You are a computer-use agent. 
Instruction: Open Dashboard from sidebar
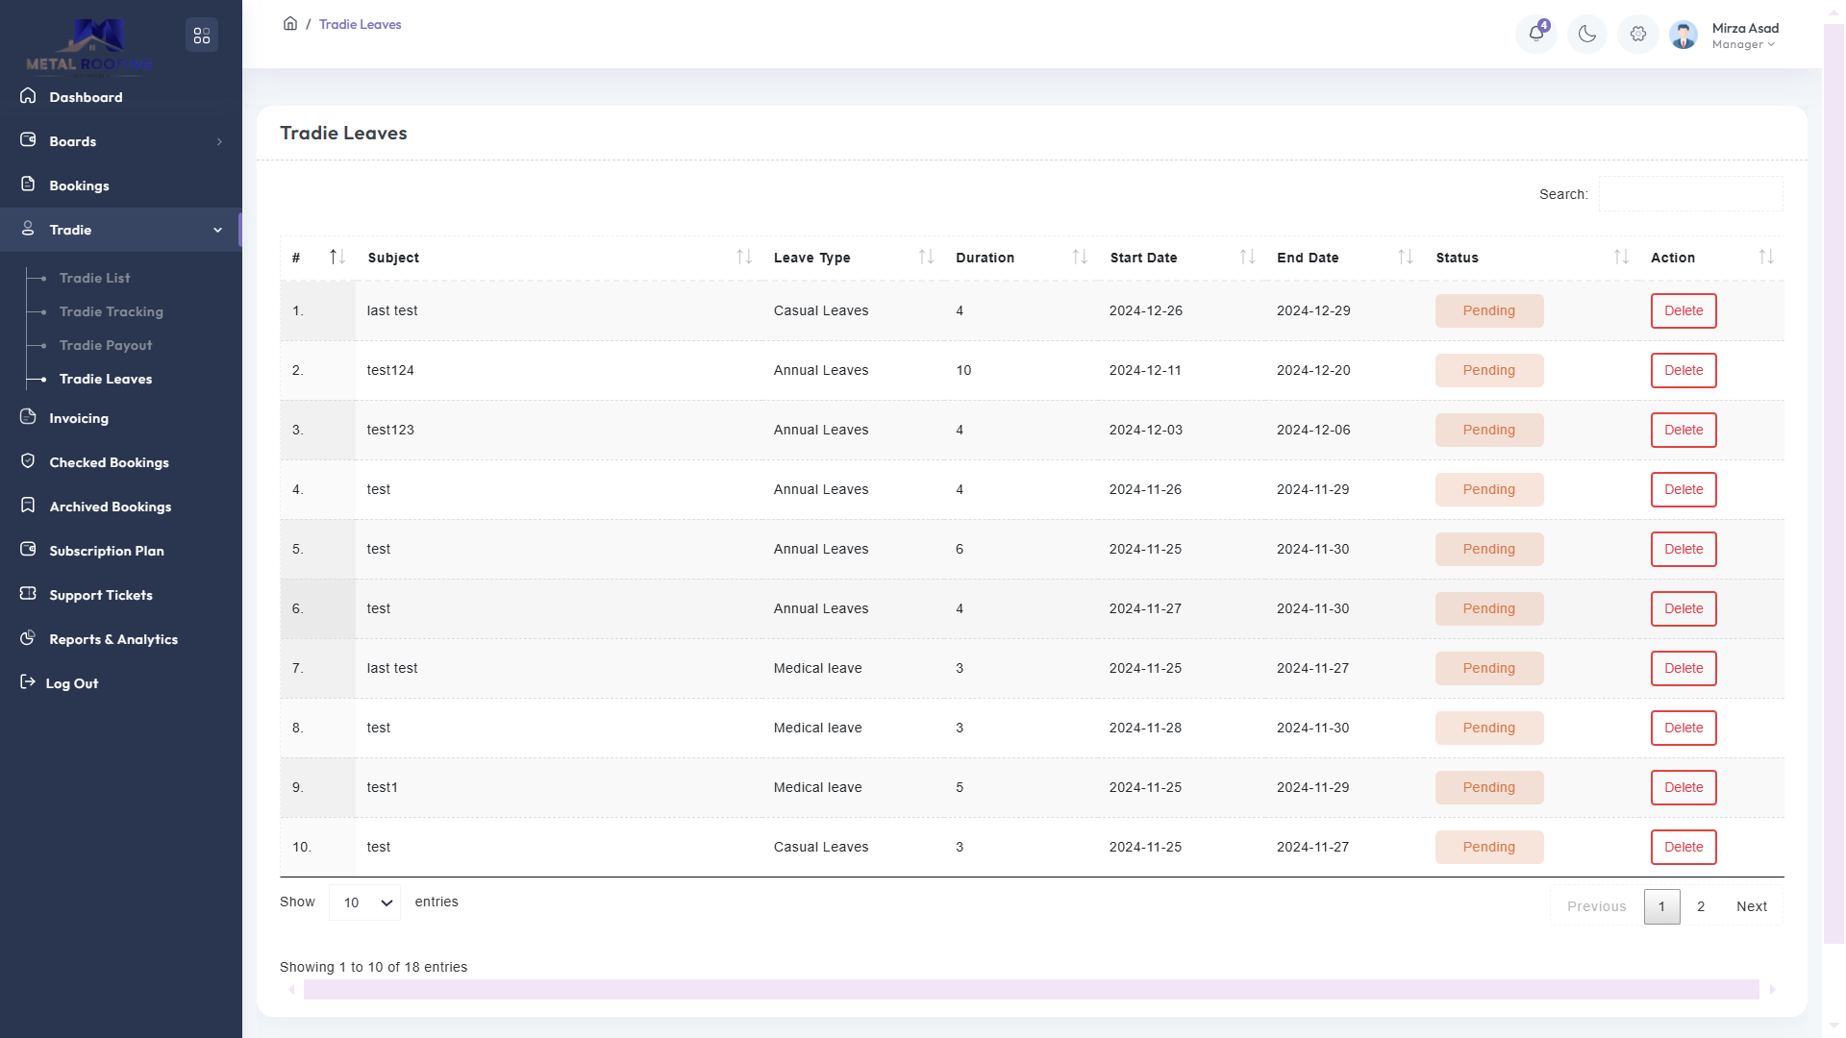(x=86, y=97)
